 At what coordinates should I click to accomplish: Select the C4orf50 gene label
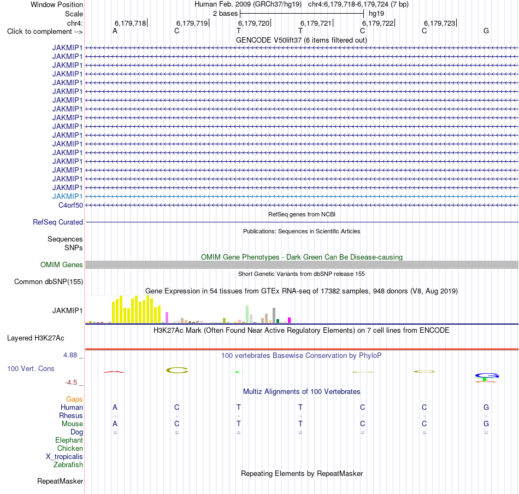click(x=70, y=205)
